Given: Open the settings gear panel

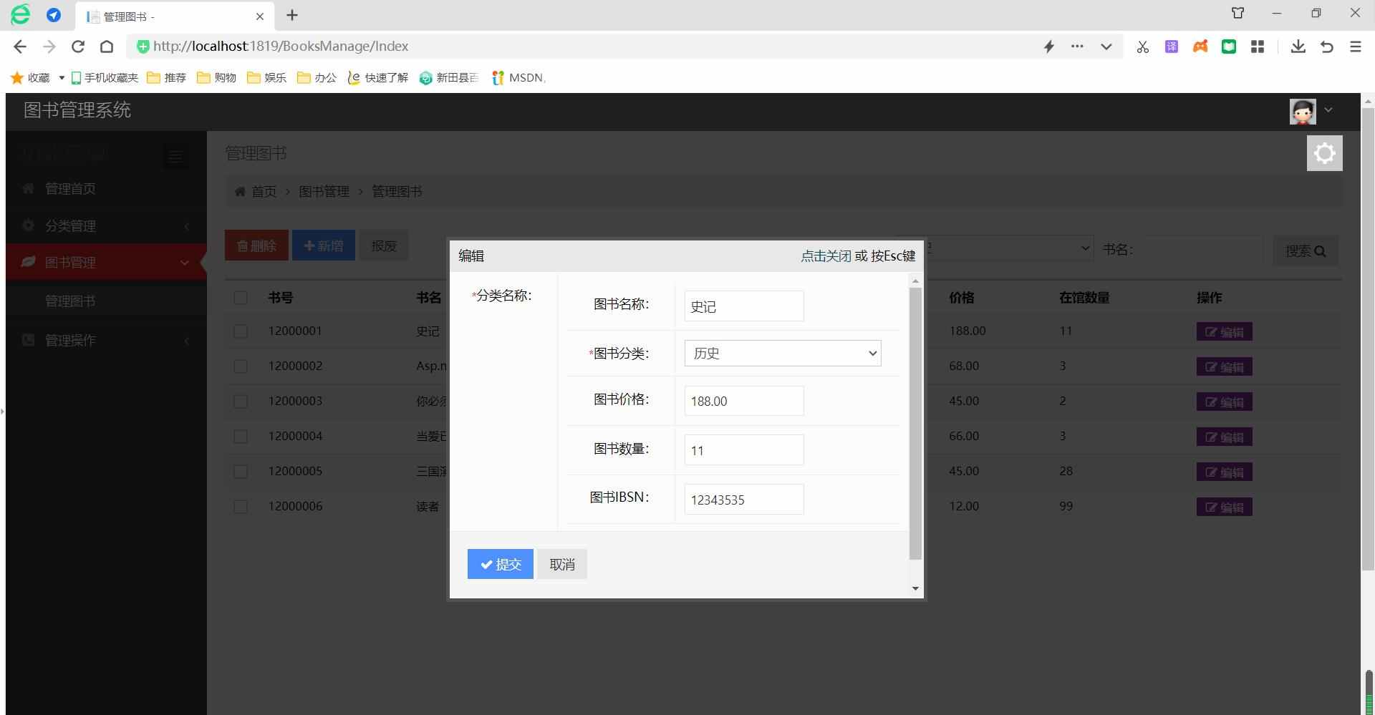Looking at the screenshot, I should pos(1324,153).
